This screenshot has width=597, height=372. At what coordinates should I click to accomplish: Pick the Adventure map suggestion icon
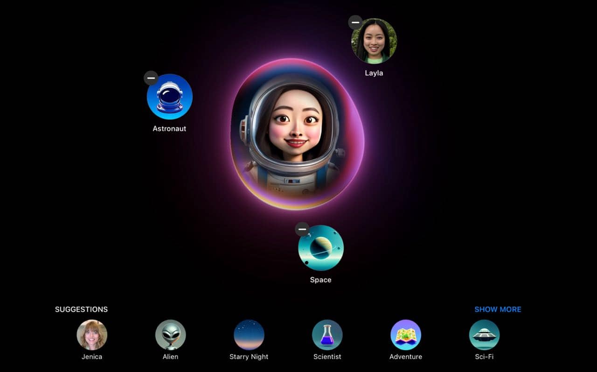click(x=405, y=335)
